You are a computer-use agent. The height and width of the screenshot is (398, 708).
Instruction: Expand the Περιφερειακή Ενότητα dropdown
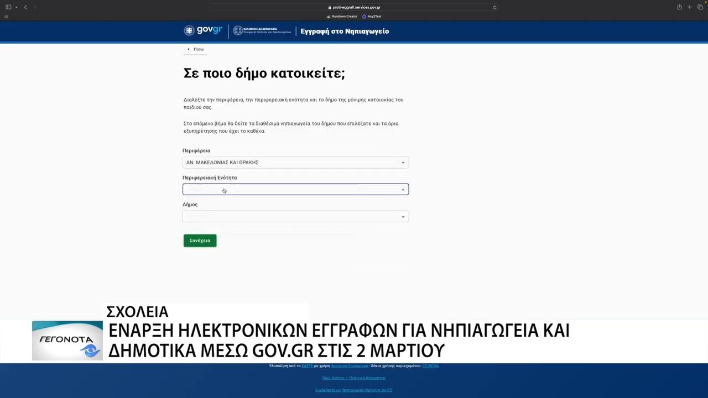coord(295,190)
